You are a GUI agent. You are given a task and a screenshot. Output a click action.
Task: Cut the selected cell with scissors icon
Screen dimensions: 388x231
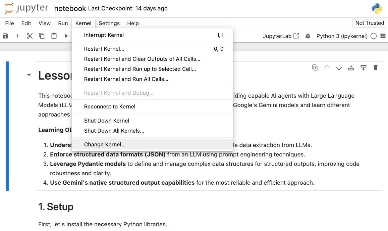click(30, 36)
